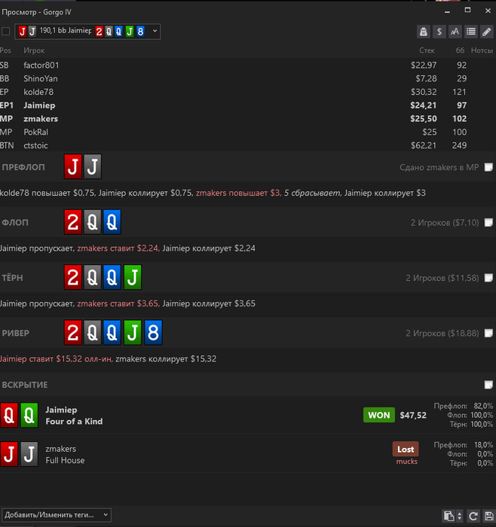Open the list view icon
This screenshot has width=496, height=527.
(471, 32)
